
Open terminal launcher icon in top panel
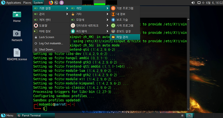coord(56,2)
